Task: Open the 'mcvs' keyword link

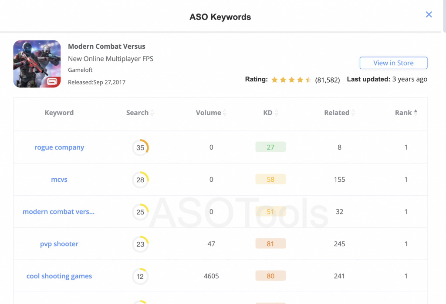Action: [x=59, y=179]
